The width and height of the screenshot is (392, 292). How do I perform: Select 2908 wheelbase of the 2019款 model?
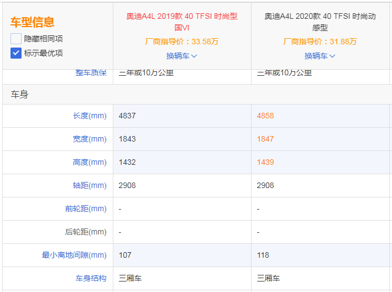127,185
